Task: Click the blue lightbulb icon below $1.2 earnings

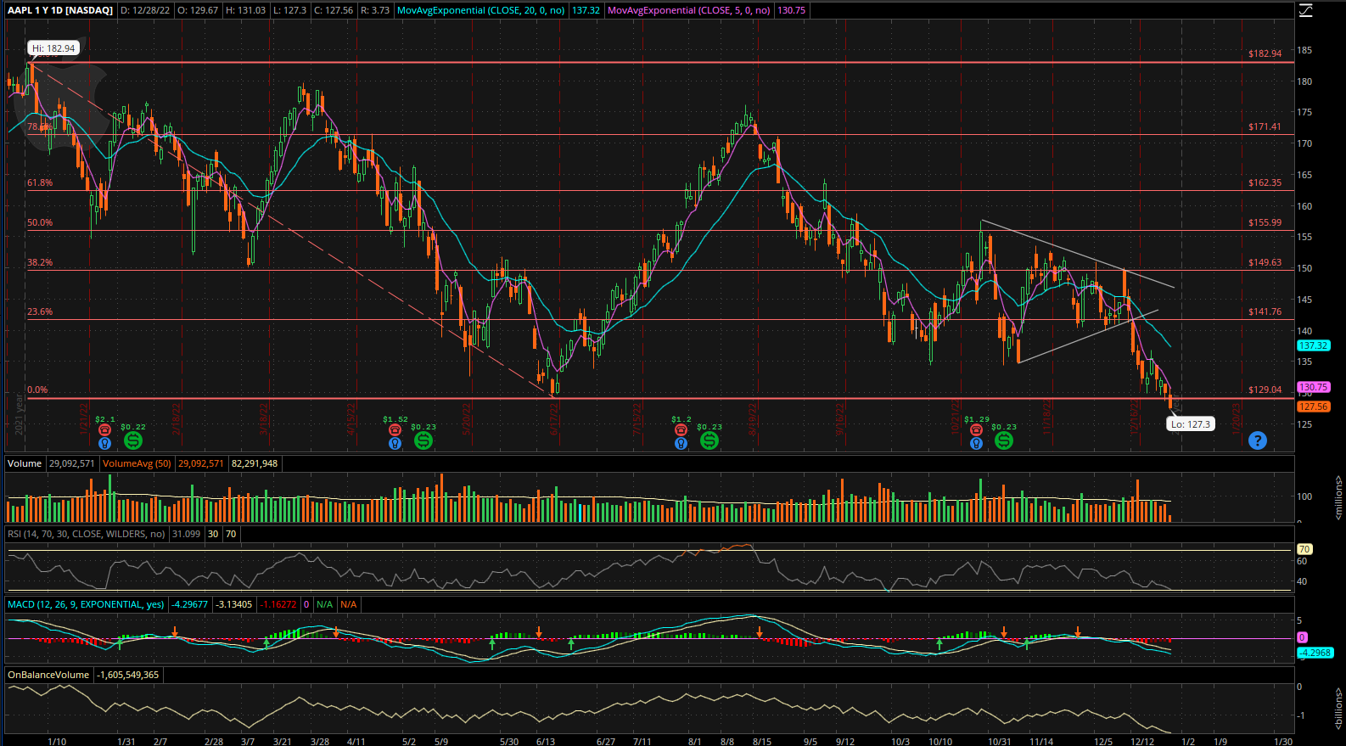Action: [x=681, y=442]
